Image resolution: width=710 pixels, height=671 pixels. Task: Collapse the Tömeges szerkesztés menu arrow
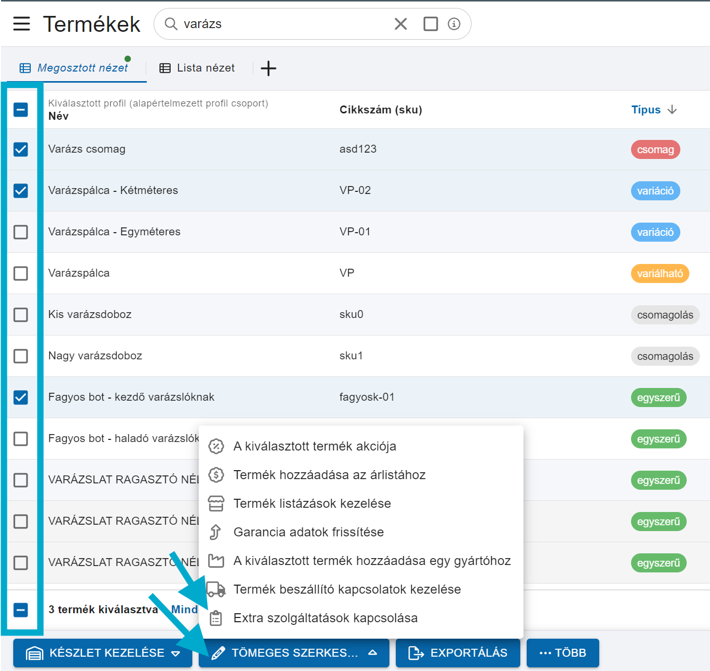pyautogui.click(x=372, y=652)
